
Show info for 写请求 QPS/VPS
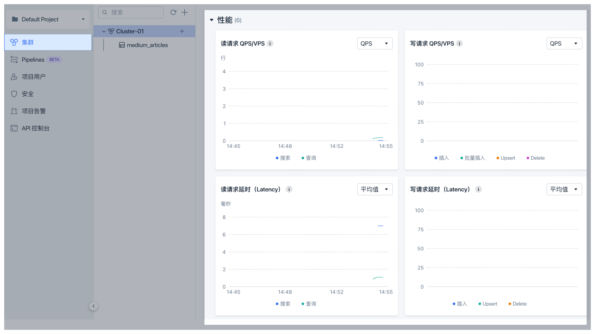pyautogui.click(x=459, y=44)
